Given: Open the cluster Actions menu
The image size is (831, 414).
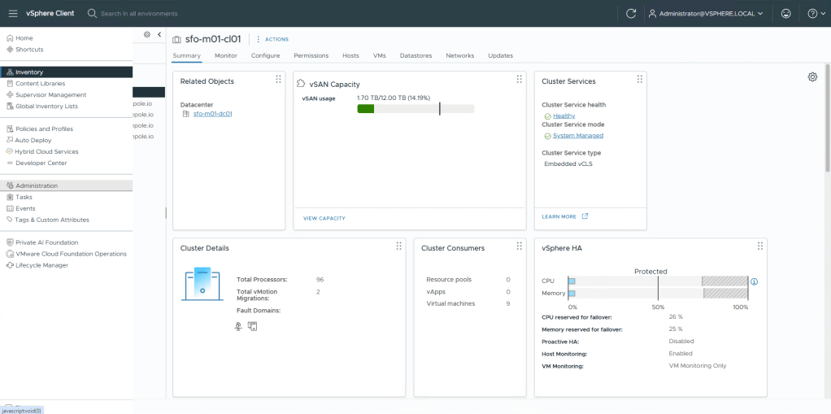Looking at the screenshot, I should [273, 39].
